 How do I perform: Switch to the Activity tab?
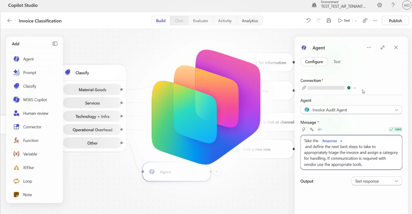coord(225,21)
